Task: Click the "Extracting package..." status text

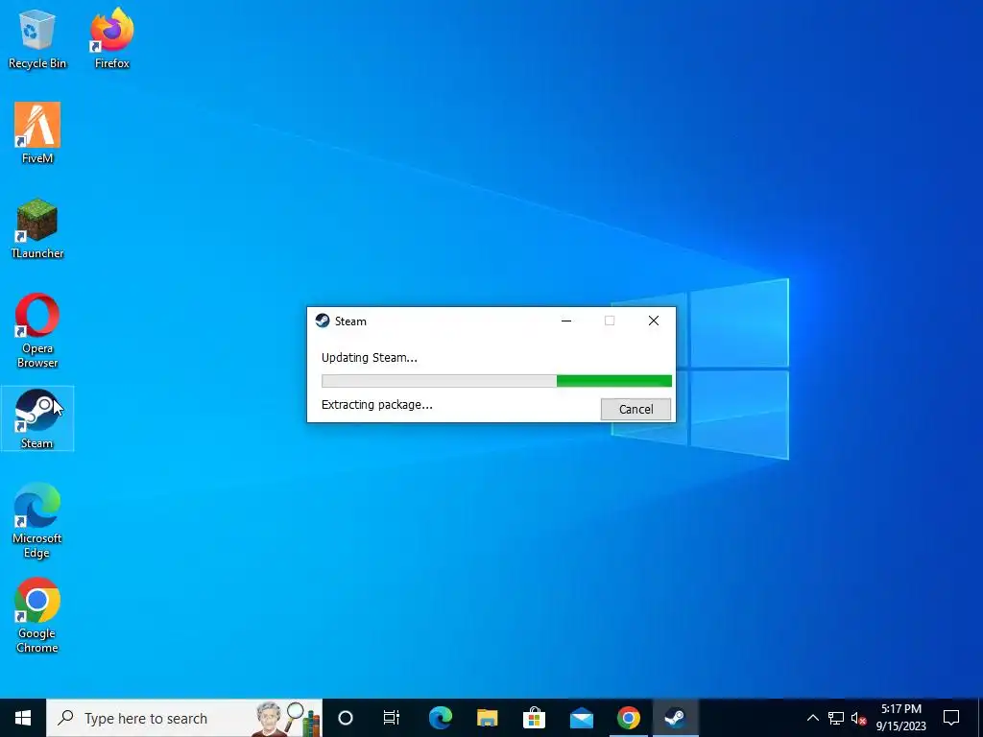Action: pos(376,405)
